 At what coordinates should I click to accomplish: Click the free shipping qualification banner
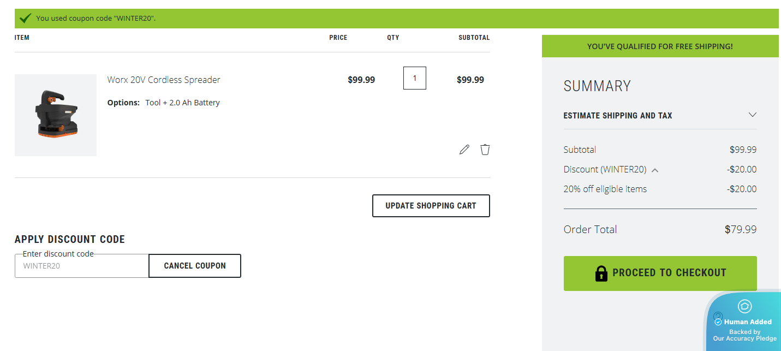(660, 46)
